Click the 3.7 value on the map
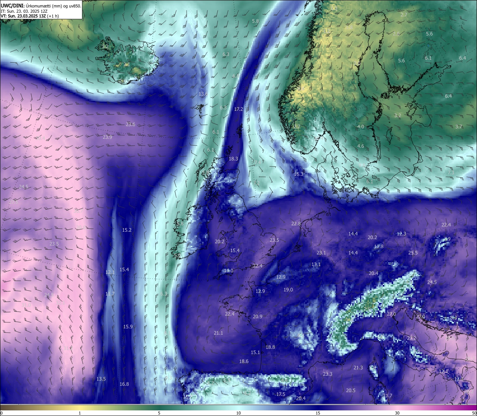Image resolution: width=477 pixels, height=416 pixels. pos(459,126)
